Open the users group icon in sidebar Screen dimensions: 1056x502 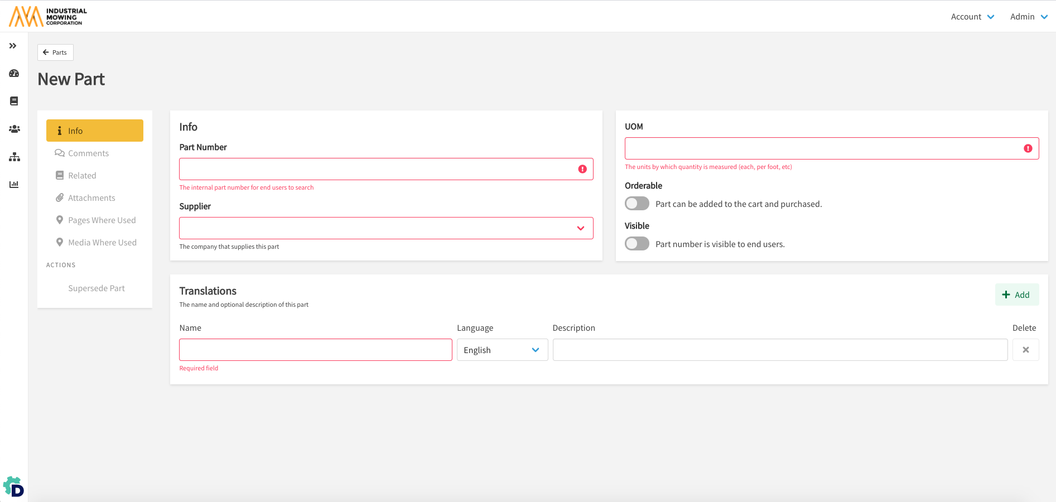coord(14,129)
